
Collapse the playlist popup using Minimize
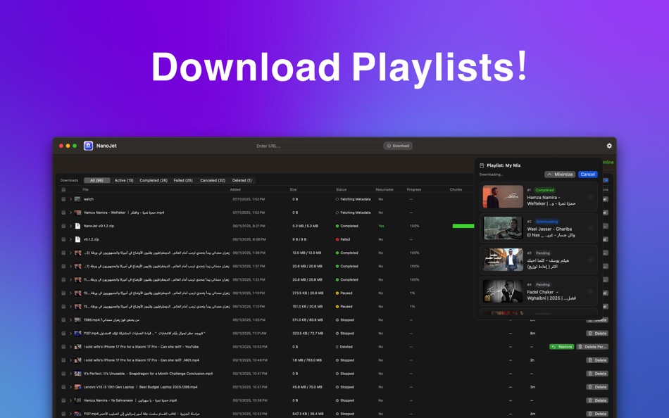coord(561,174)
